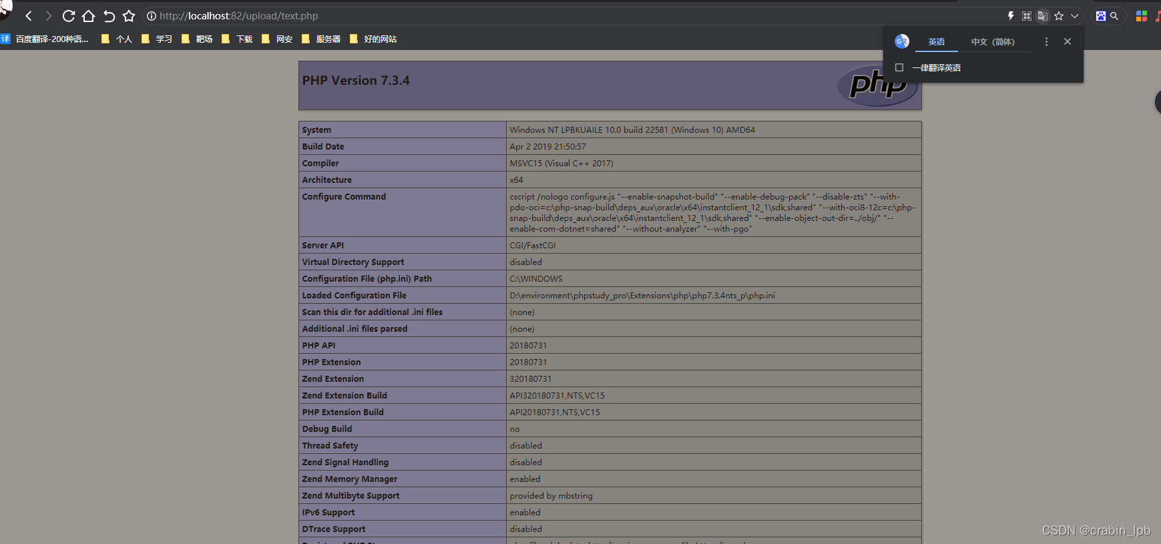Viewport: 1161px width, 544px height.
Task: Click the Zend Memory Manager label
Action: 349,479
